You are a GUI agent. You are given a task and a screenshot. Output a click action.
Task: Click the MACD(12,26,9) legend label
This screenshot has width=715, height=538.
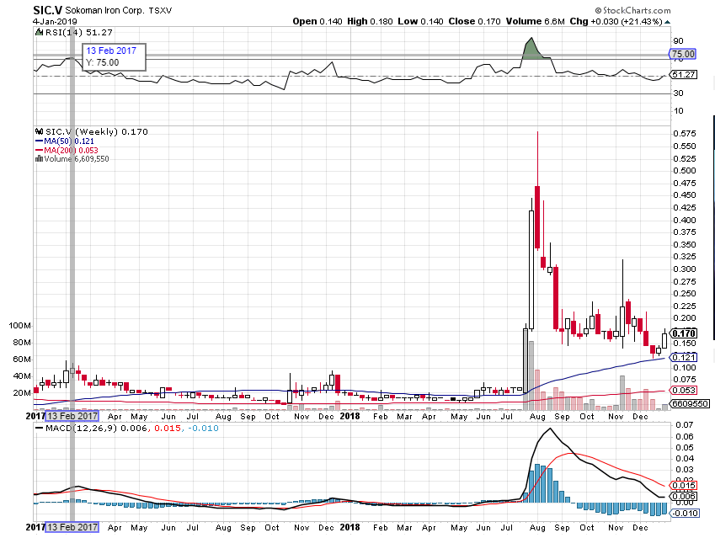coord(82,428)
